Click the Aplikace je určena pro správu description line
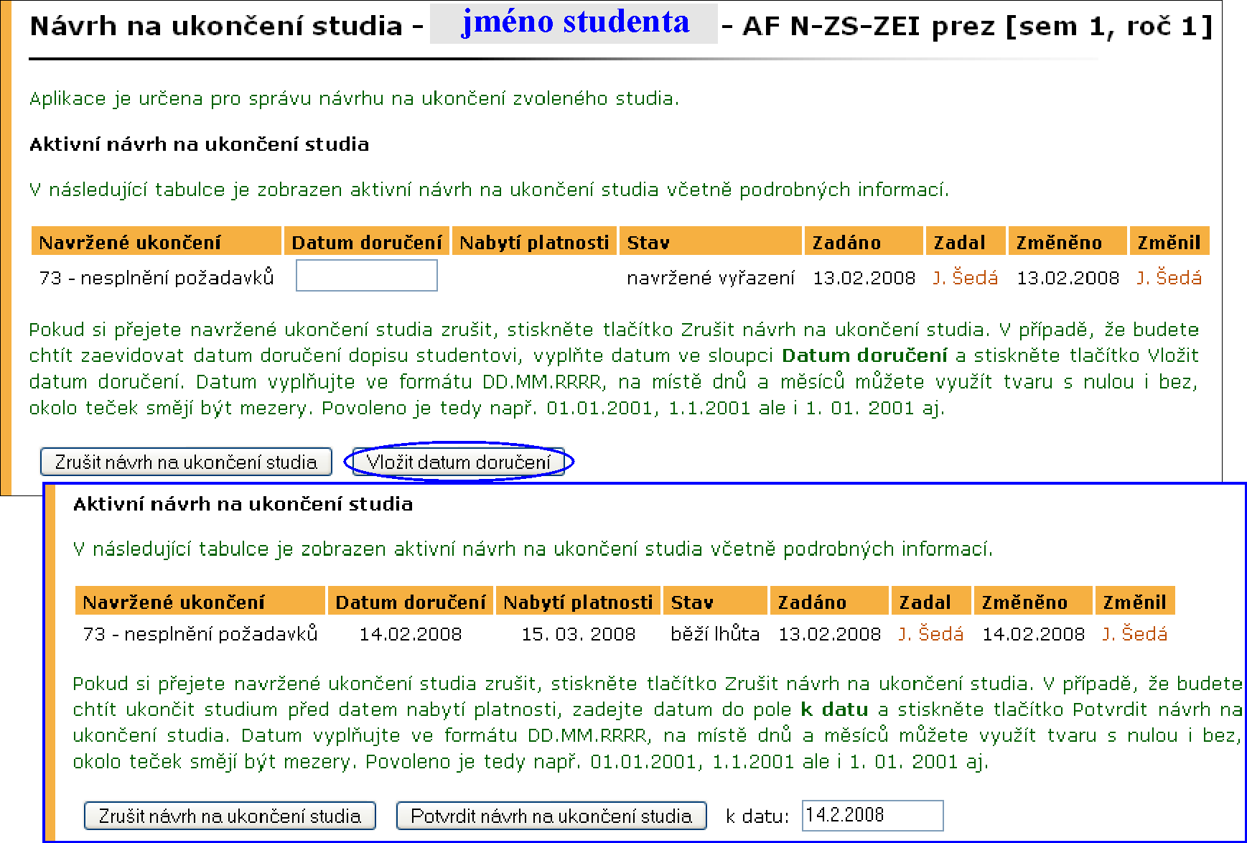This screenshot has height=843, width=1247. click(x=354, y=98)
